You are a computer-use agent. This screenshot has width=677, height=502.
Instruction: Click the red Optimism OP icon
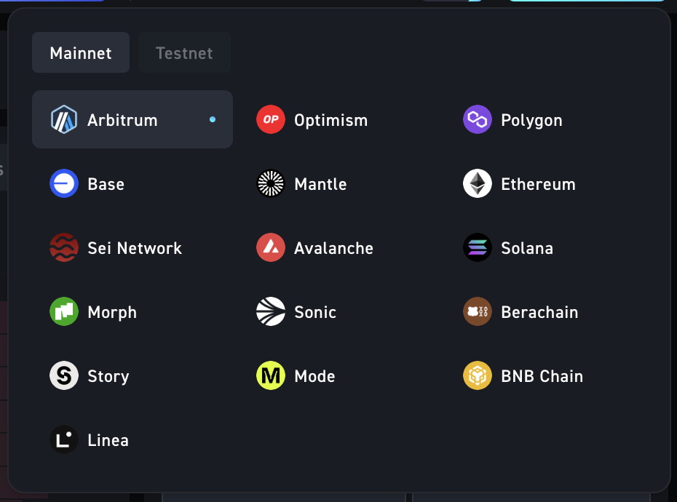tap(271, 120)
